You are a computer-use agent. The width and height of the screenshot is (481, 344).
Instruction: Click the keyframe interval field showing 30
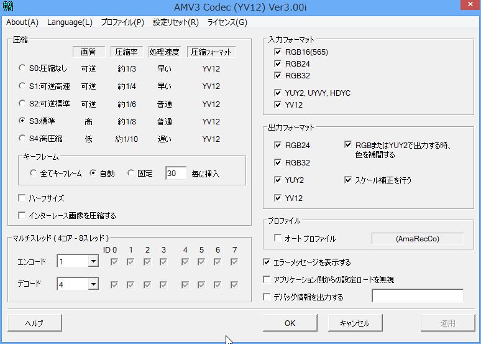click(176, 174)
